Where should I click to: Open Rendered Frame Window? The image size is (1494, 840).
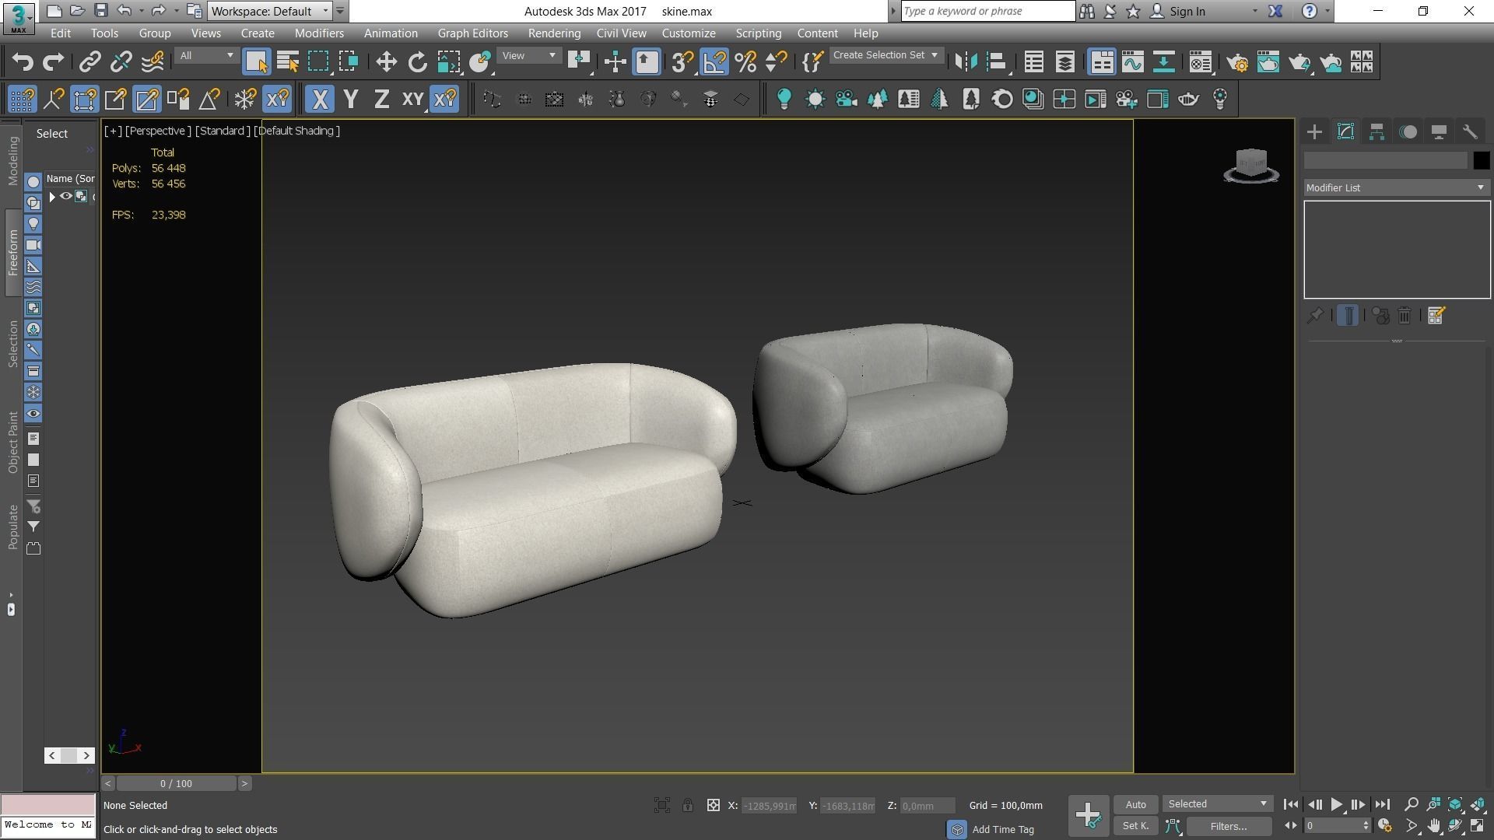1268,61
